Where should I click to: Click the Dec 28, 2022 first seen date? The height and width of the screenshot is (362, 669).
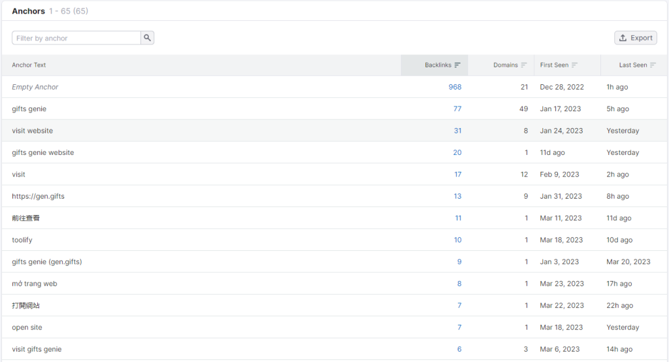(x=562, y=87)
